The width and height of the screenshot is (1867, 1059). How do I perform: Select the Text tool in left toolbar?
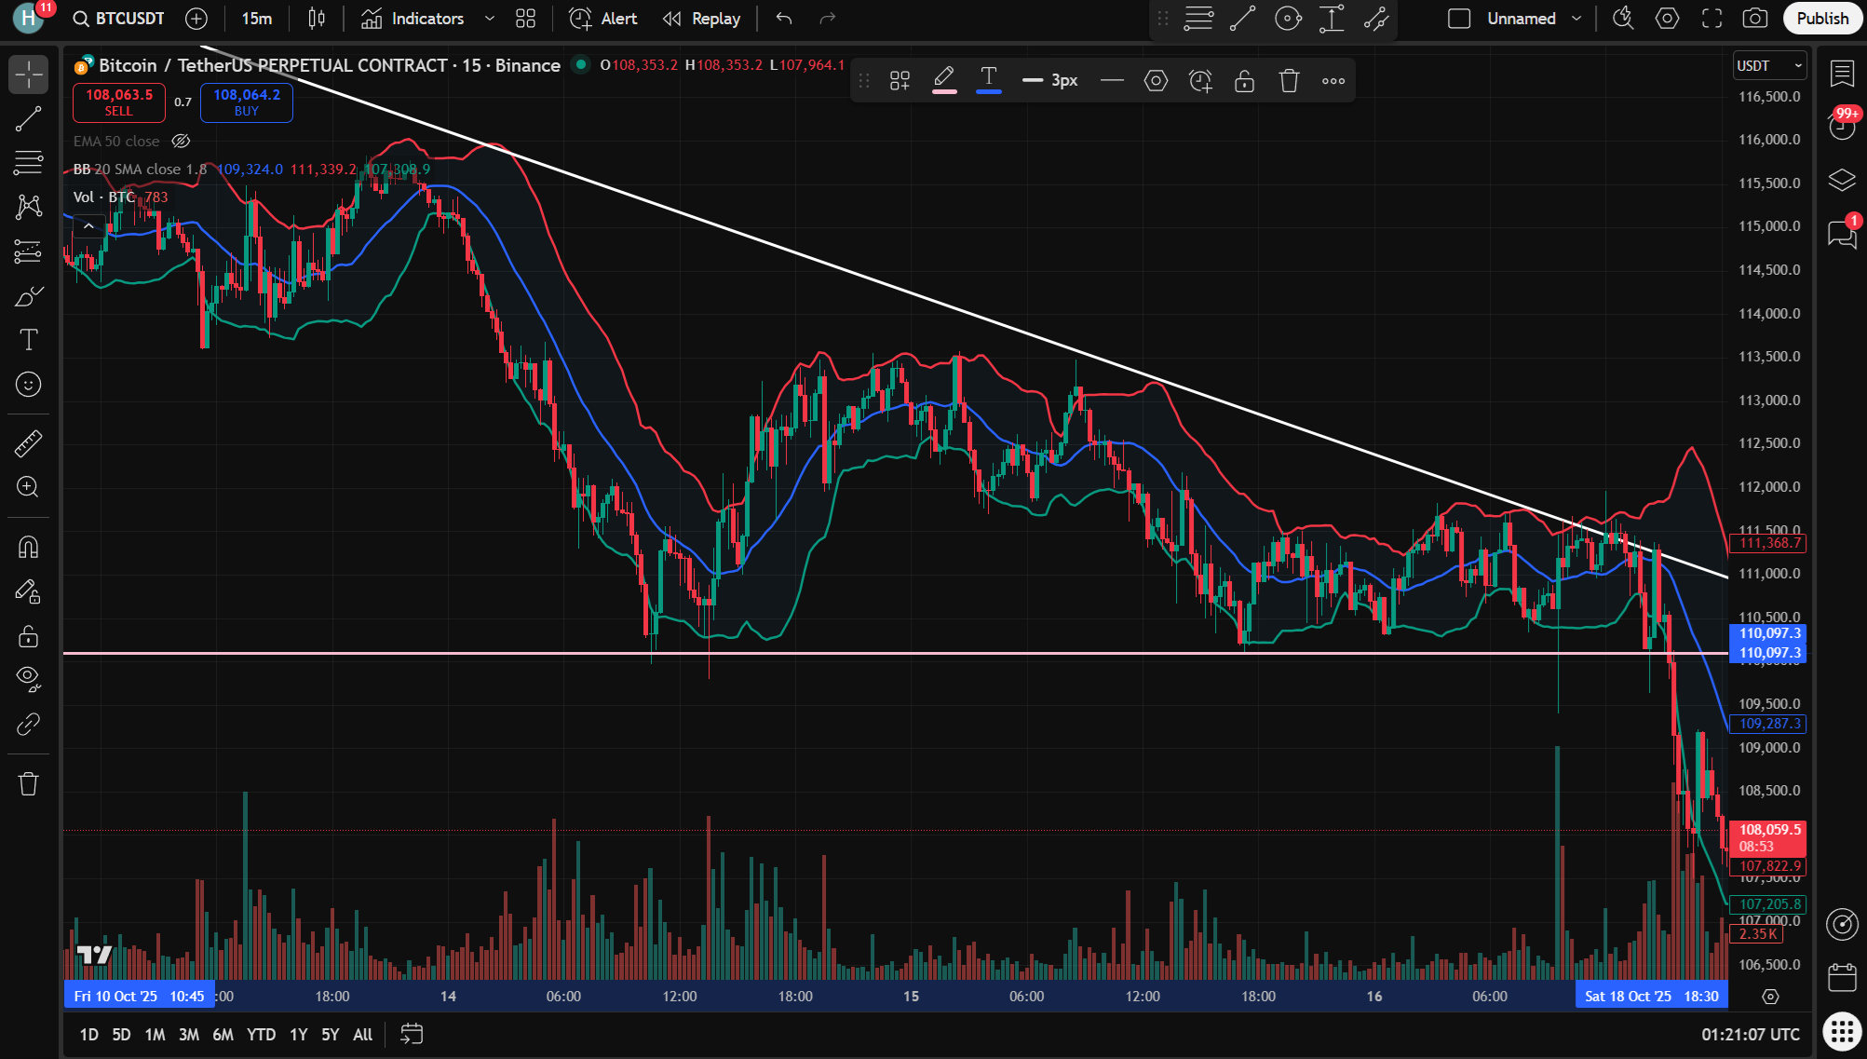(28, 340)
